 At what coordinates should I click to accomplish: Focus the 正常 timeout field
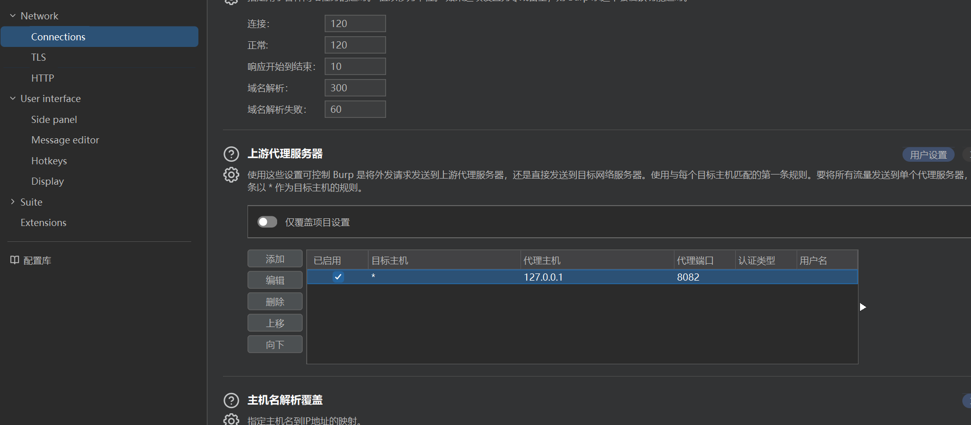[355, 45]
